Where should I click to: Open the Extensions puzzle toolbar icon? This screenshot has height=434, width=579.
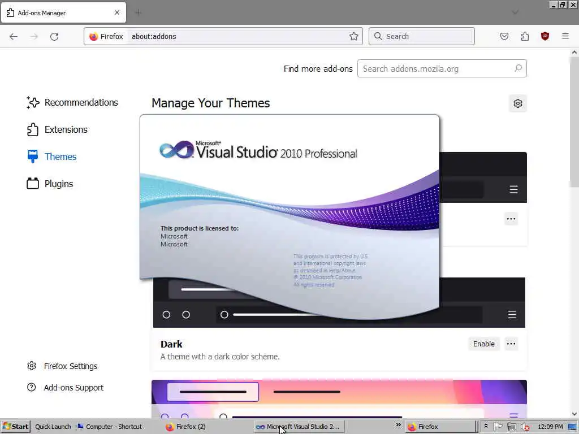525,36
